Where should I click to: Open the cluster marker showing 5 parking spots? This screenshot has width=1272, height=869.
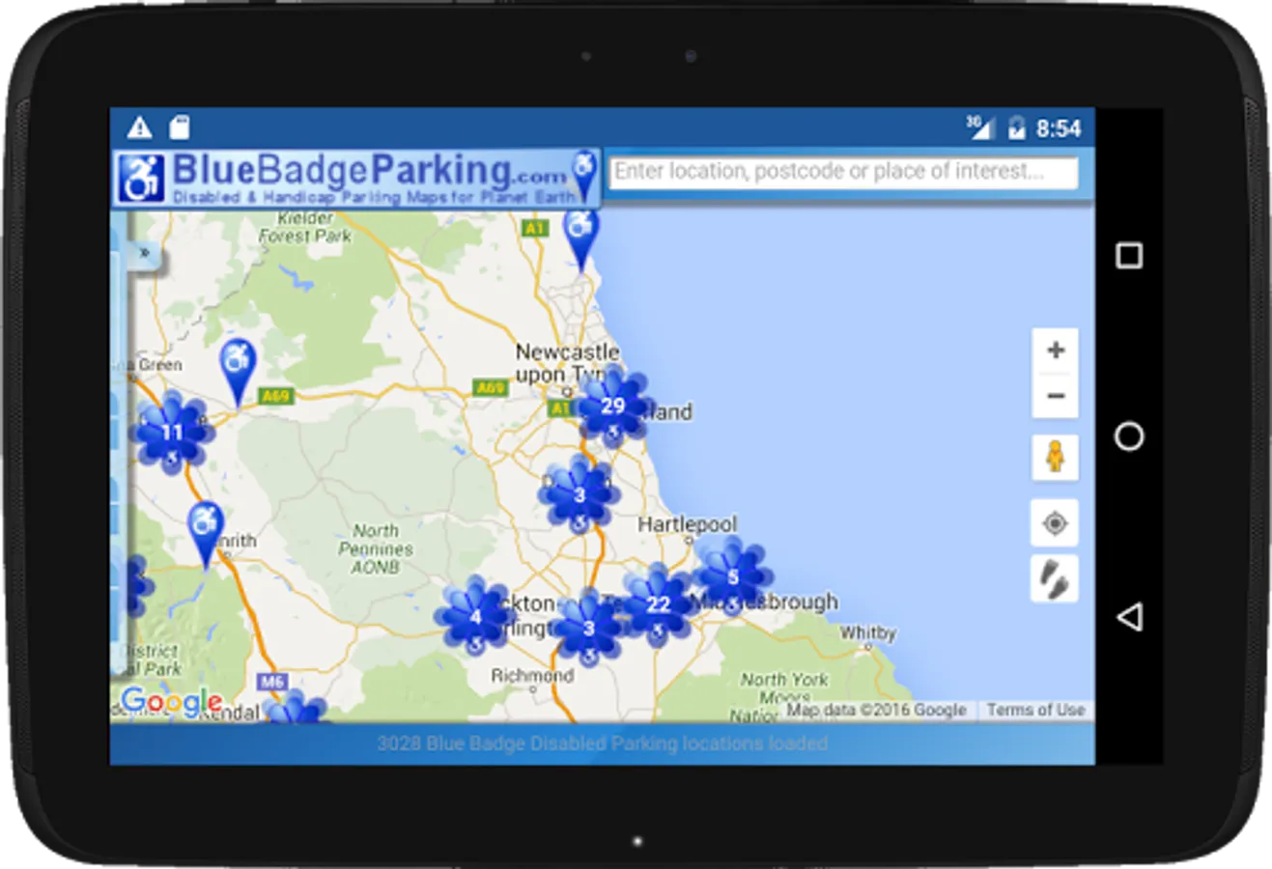[732, 577]
